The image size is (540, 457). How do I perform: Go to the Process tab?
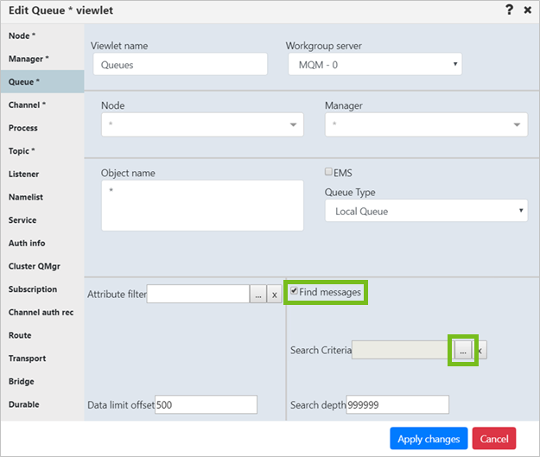coord(42,128)
